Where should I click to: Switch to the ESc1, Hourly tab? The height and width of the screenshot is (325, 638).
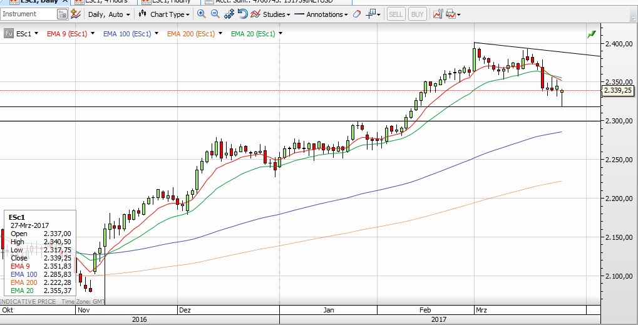(168, 2)
